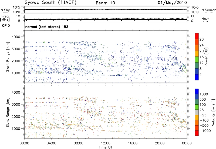Click the '12:00' time tick label
Viewport: 216px width, 149px height.
pyautogui.click(x=106, y=143)
